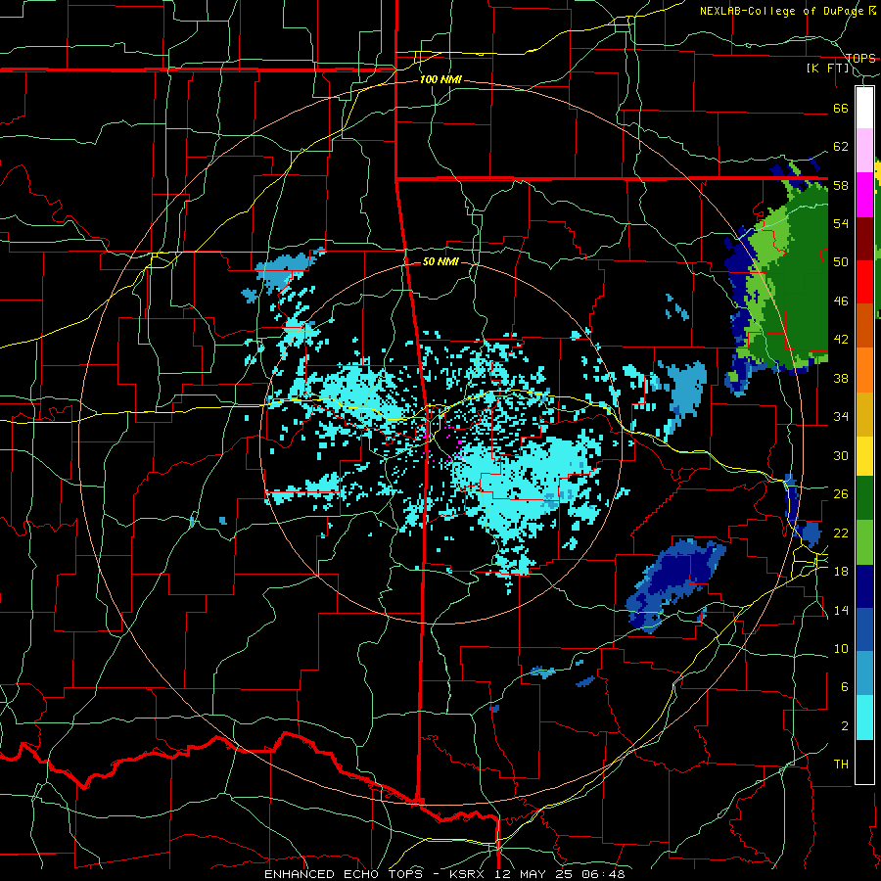Click legend value "10"

point(841,649)
